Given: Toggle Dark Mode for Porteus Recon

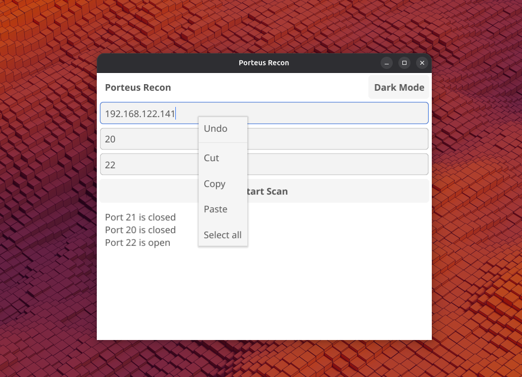Looking at the screenshot, I should tap(399, 87).
